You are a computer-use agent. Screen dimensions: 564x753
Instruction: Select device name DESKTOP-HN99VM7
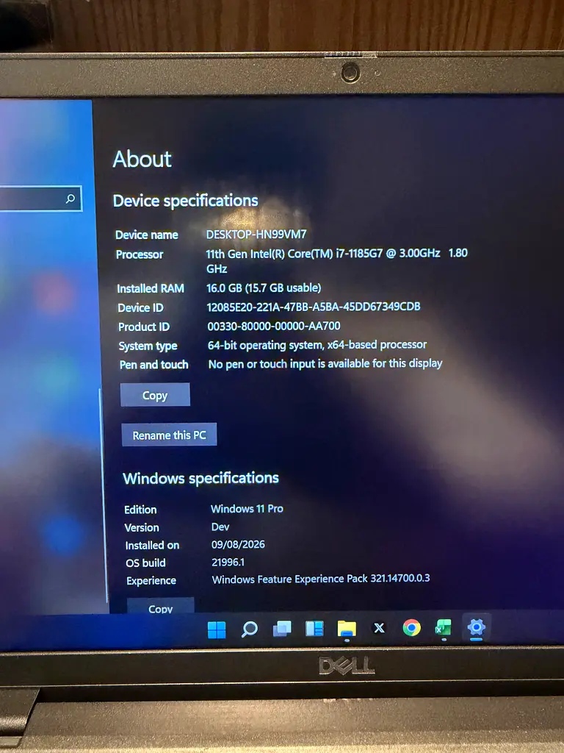(x=256, y=235)
